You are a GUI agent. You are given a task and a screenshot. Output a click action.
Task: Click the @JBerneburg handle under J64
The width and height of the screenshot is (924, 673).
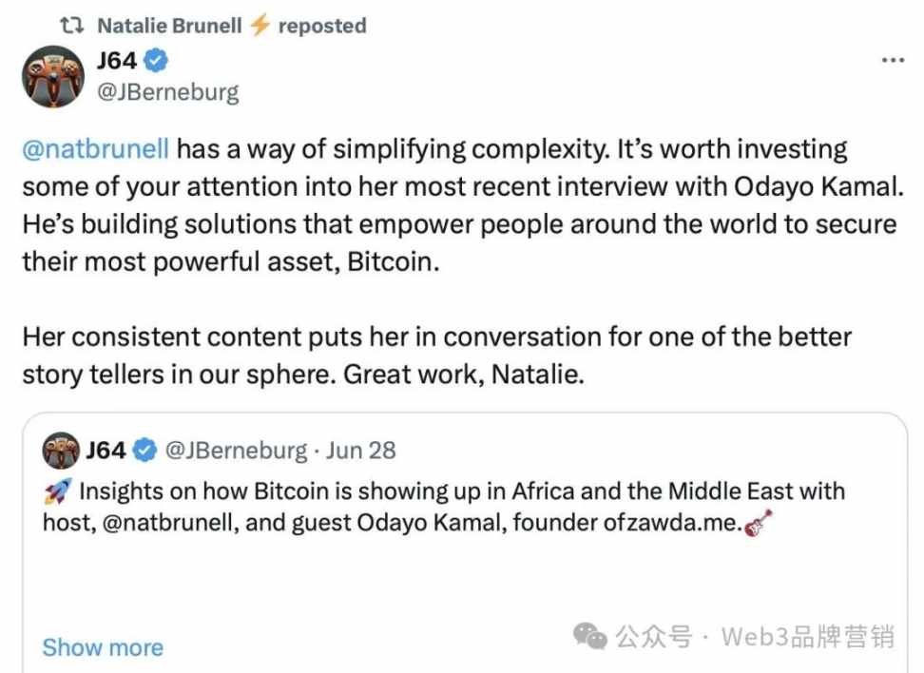(x=168, y=92)
